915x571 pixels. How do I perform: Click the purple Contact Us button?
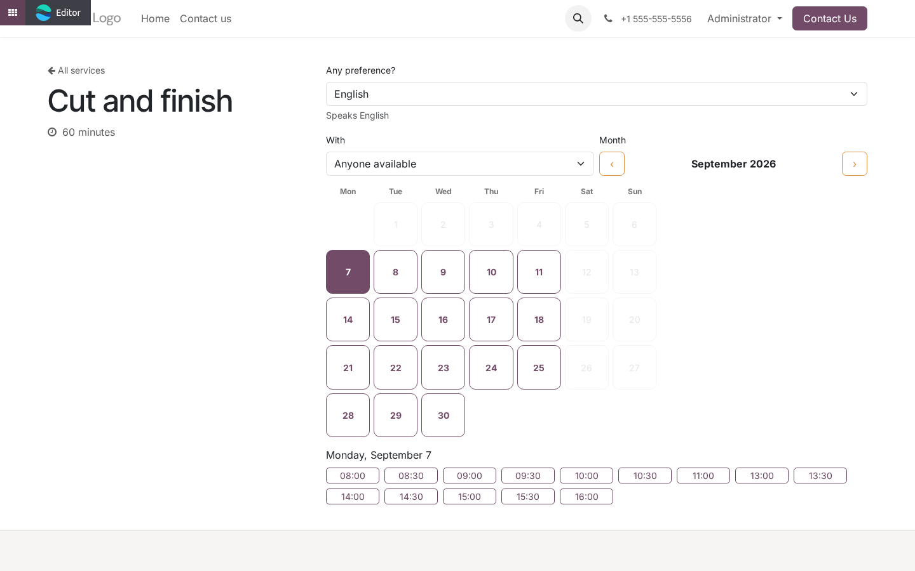tap(829, 18)
